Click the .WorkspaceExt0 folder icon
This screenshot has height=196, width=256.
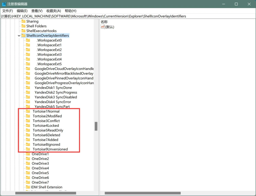click(x=28, y=40)
